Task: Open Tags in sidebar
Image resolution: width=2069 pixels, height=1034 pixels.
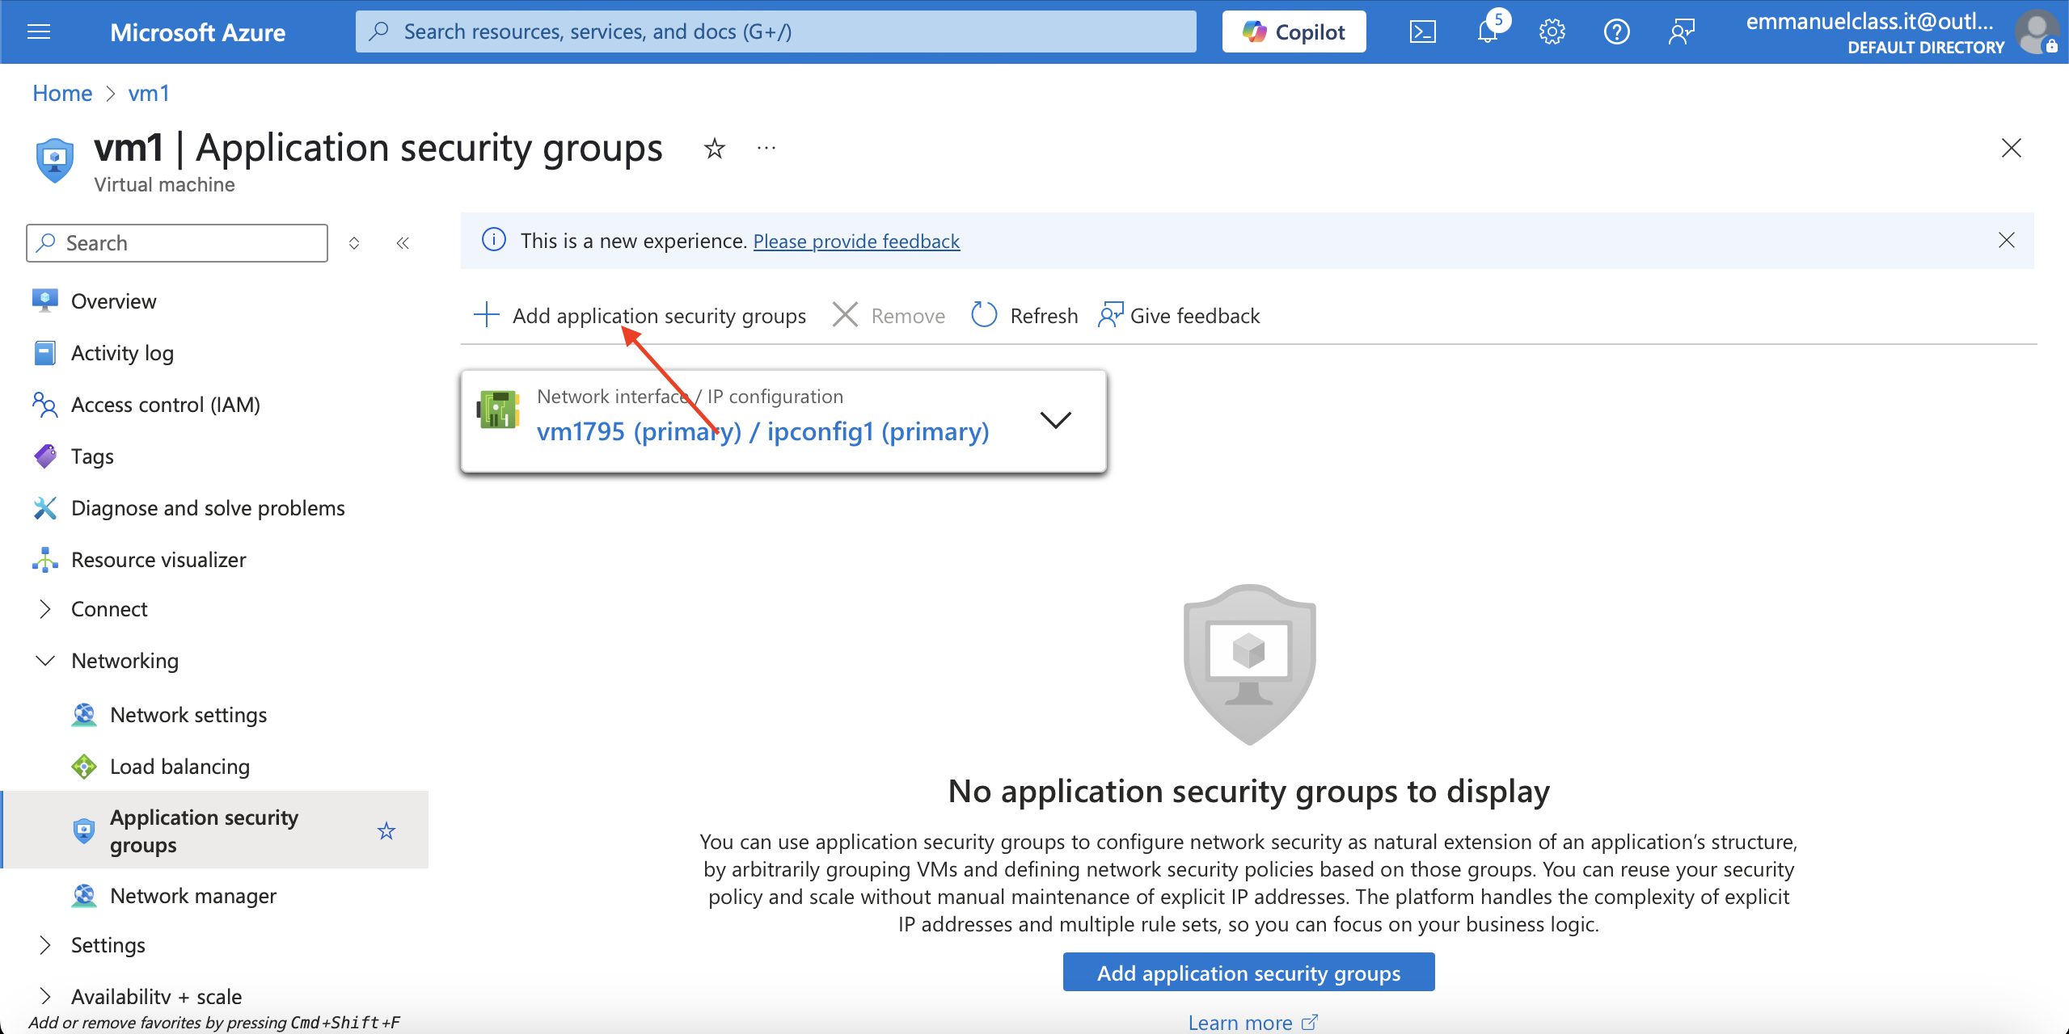Action: coord(92,456)
